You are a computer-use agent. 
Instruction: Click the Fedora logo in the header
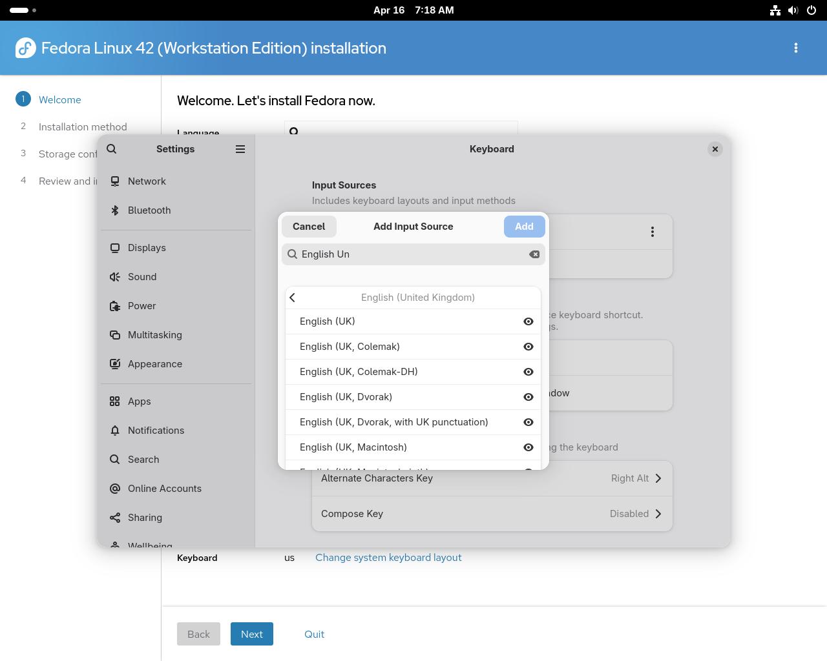[25, 48]
